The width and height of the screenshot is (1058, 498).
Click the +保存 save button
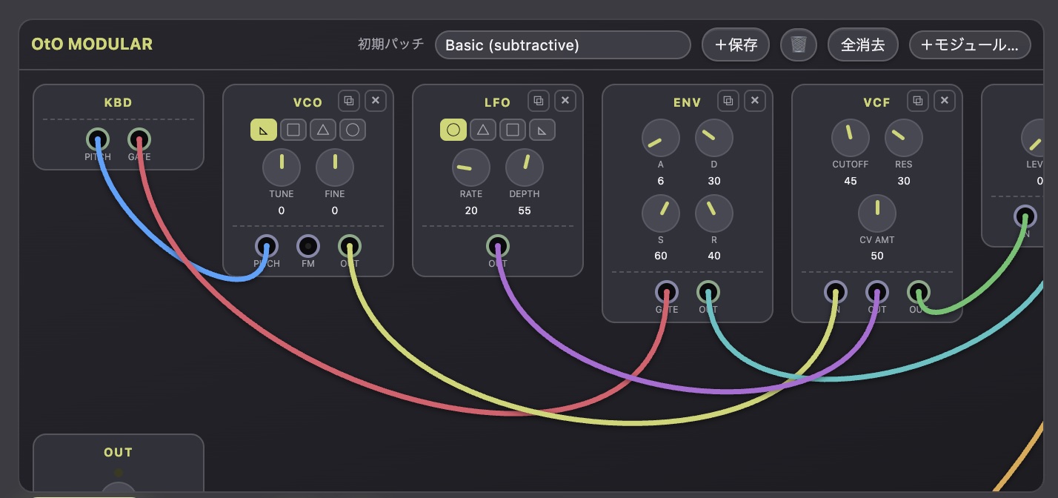click(x=736, y=45)
